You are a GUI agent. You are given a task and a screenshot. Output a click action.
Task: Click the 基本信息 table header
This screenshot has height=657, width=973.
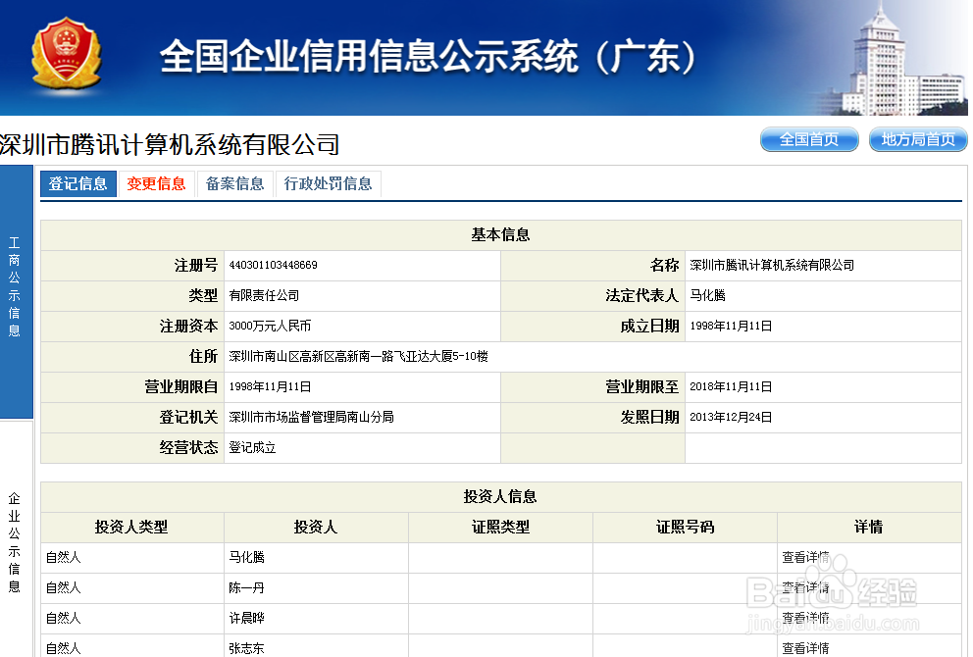[501, 234]
